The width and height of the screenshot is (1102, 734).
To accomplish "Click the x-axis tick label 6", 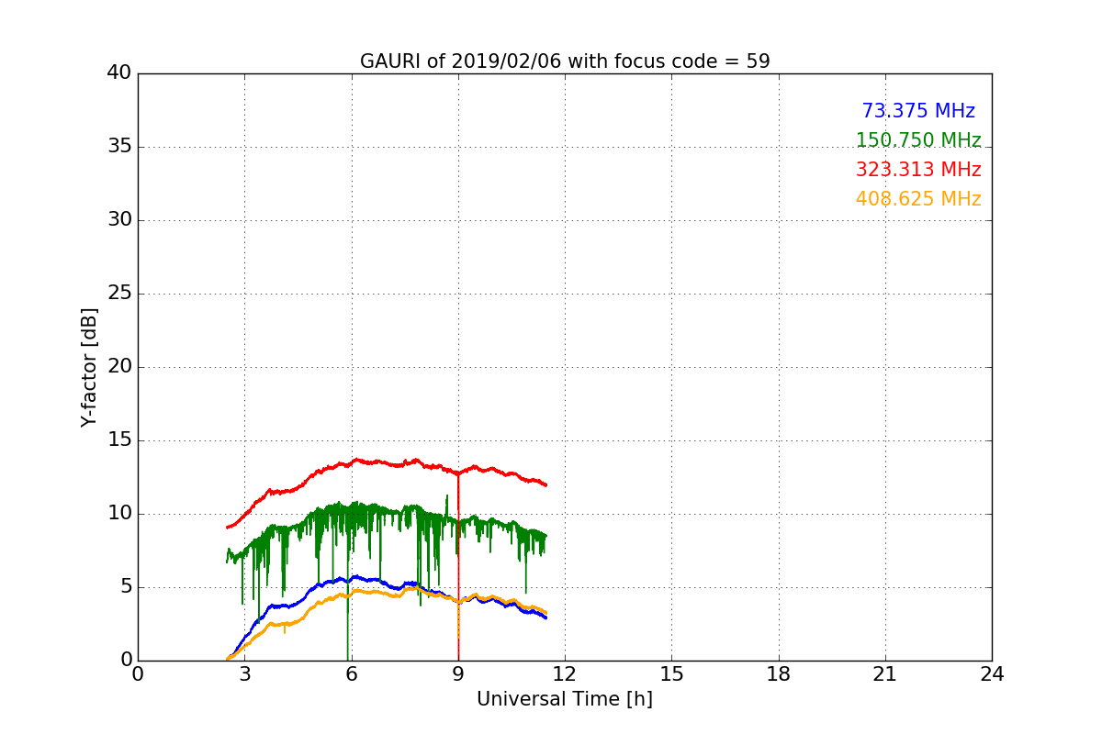I will (352, 674).
